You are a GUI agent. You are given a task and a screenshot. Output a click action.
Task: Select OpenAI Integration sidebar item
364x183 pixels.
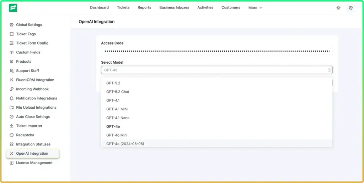(33, 153)
